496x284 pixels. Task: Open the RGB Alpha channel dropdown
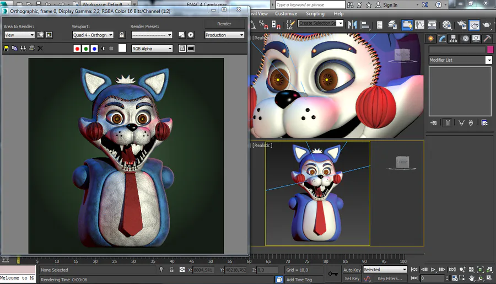pos(152,49)
